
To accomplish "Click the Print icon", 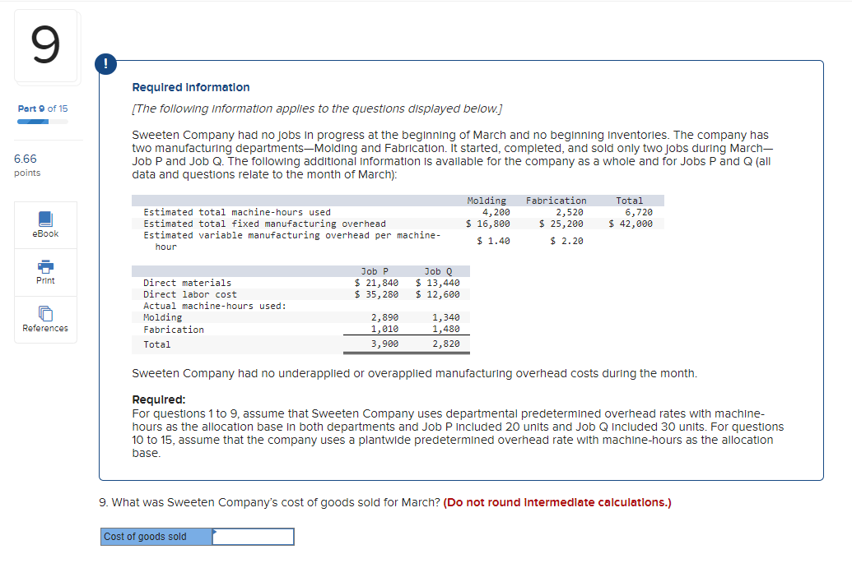I will (45, 266).
